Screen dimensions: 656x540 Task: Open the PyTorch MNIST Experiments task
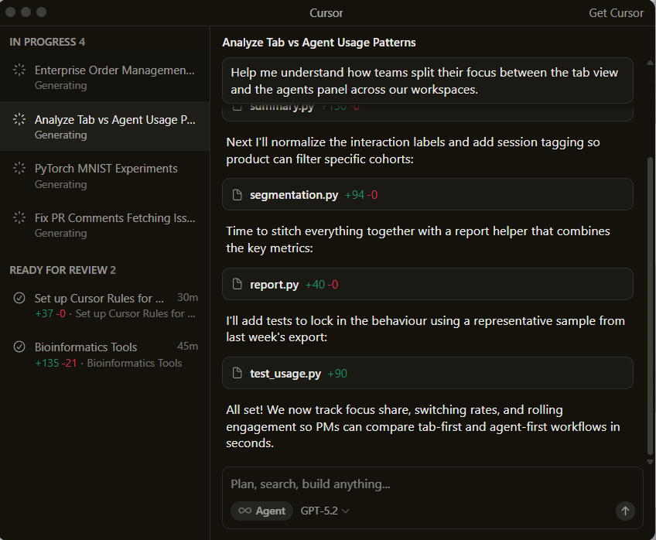pos(106,169)
